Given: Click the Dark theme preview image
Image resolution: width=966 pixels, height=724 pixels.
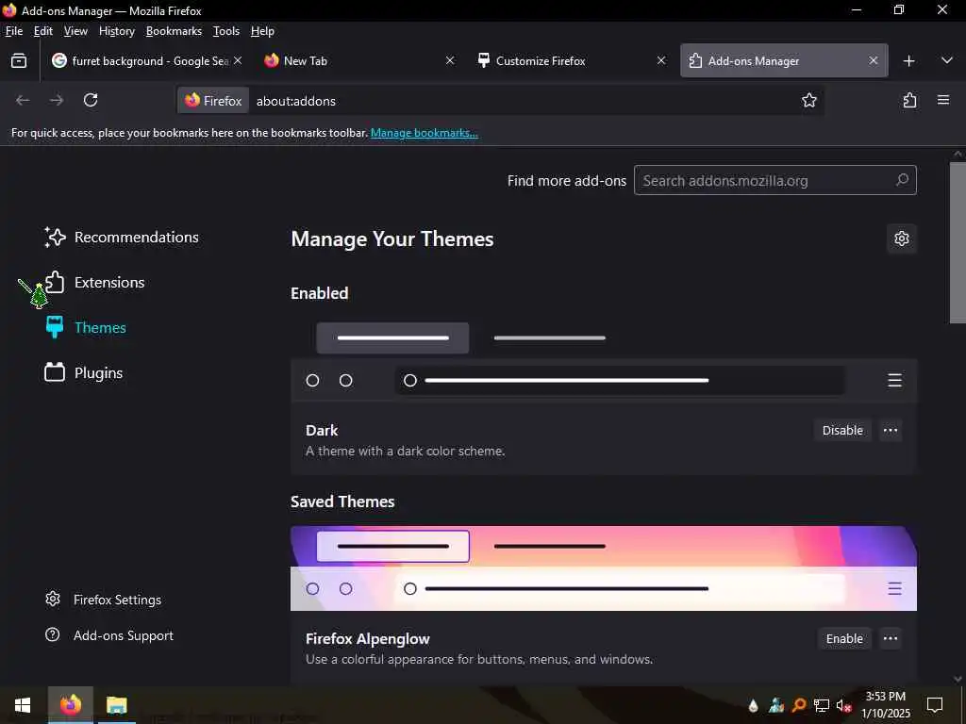Looking at the screenshot, I should 603,359.
